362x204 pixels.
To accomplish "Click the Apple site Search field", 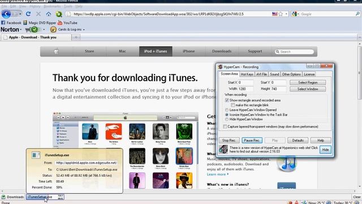I will 294,52.
